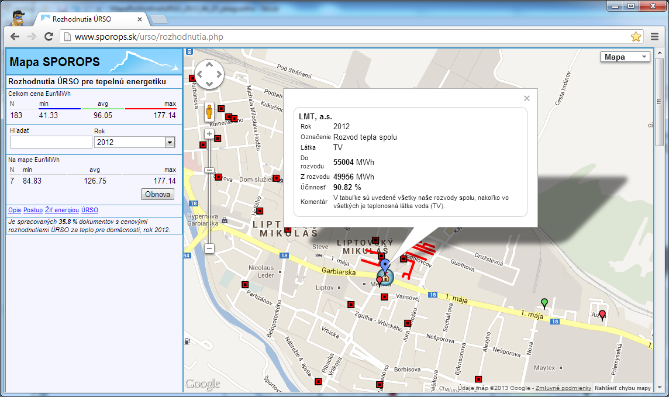Go back using the browser back arrow
The image size is (669, 397).
pos(15,37)
